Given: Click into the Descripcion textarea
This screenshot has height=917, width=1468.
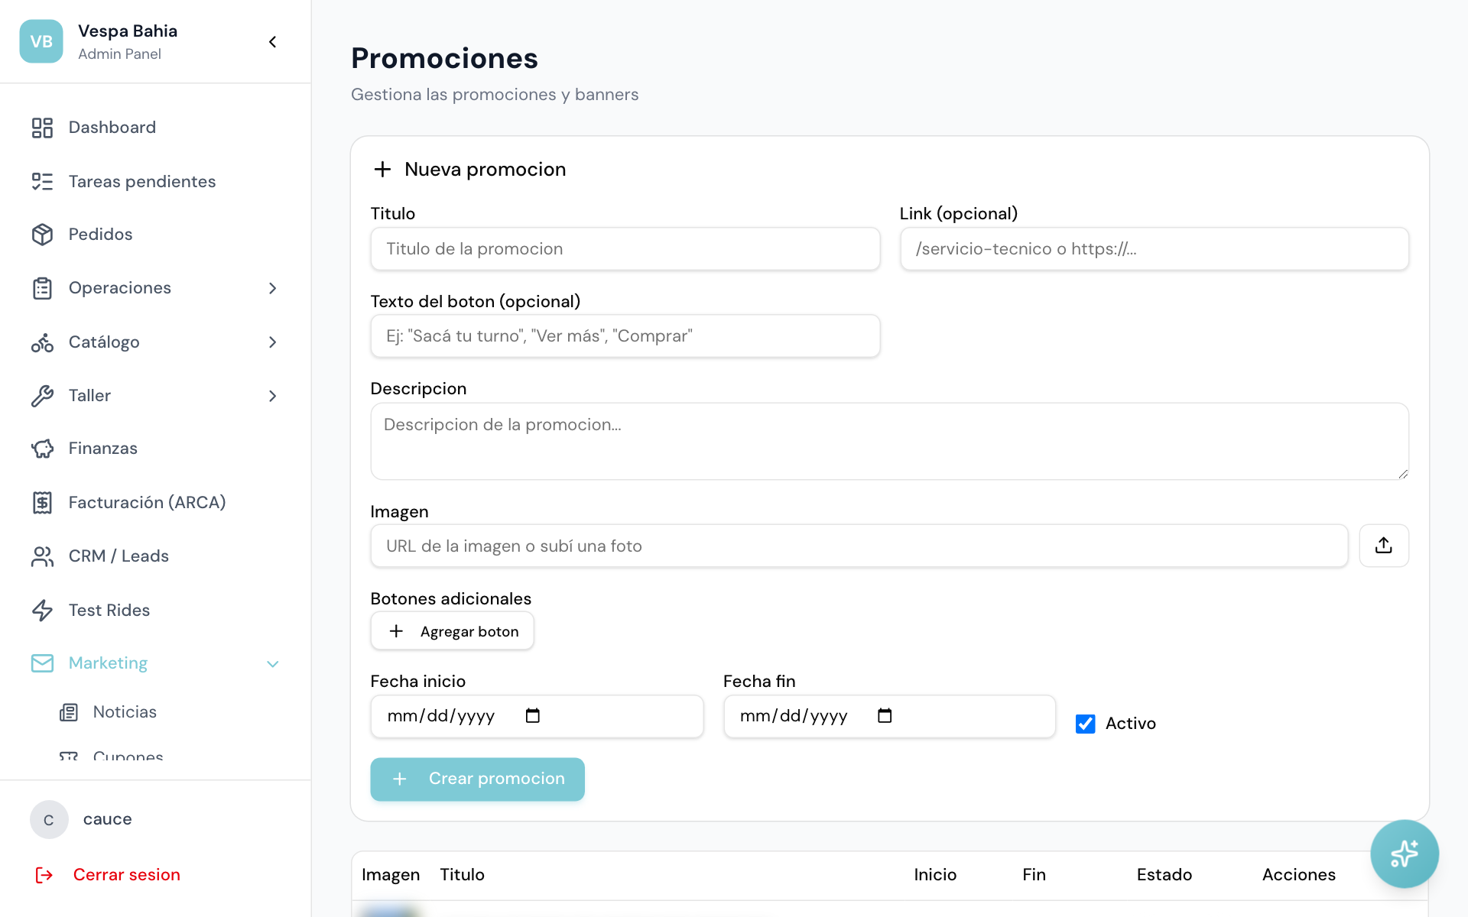Looking at the screenshot, I should tap(889, 442).
